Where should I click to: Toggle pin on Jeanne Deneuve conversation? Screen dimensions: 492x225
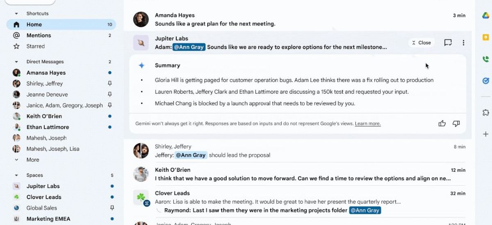point(110,94)
